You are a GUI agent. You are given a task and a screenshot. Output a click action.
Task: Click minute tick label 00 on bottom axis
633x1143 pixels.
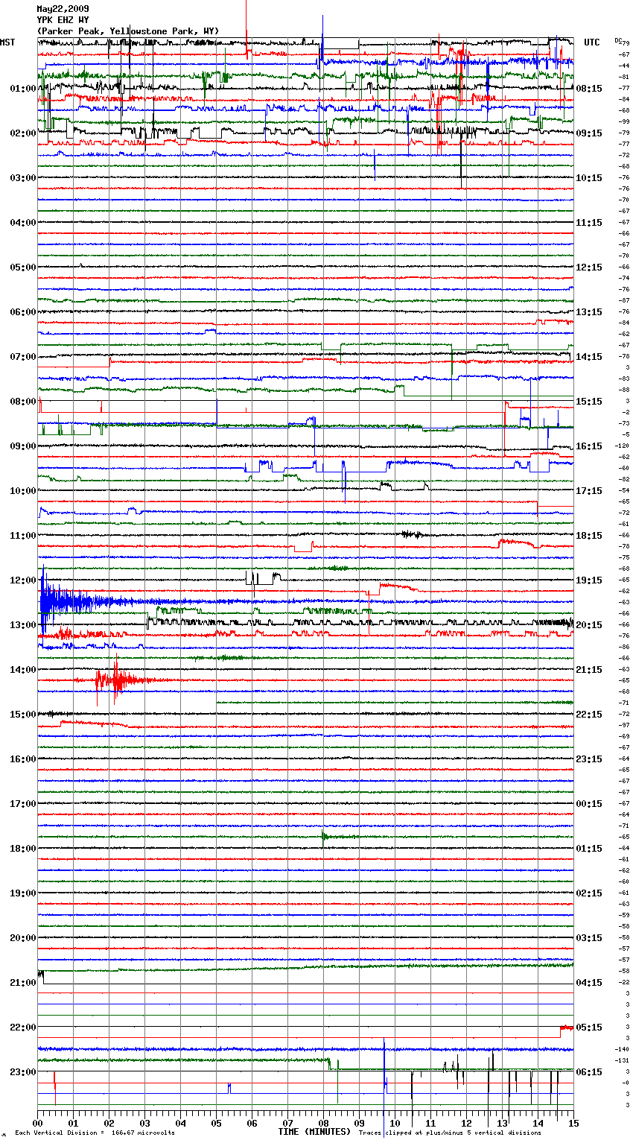tap(38, 1123)
